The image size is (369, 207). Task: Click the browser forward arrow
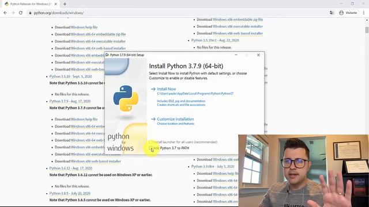pos(13,13)
